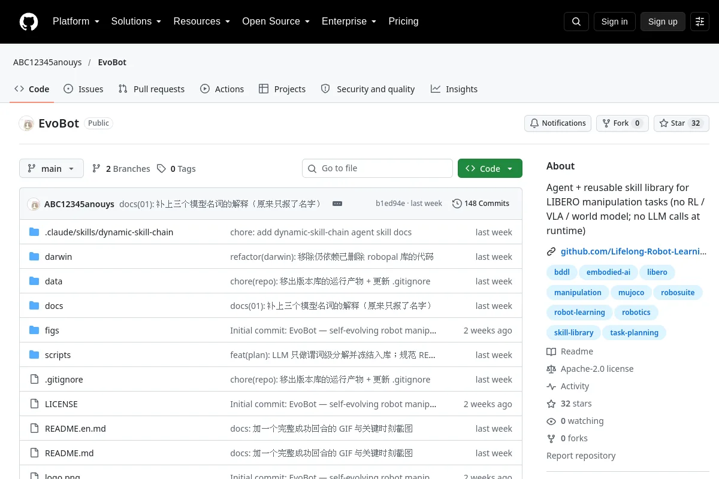Click the Sign up button
The image size is (719, 479).
pyautogui.click(x=663, y=22)
